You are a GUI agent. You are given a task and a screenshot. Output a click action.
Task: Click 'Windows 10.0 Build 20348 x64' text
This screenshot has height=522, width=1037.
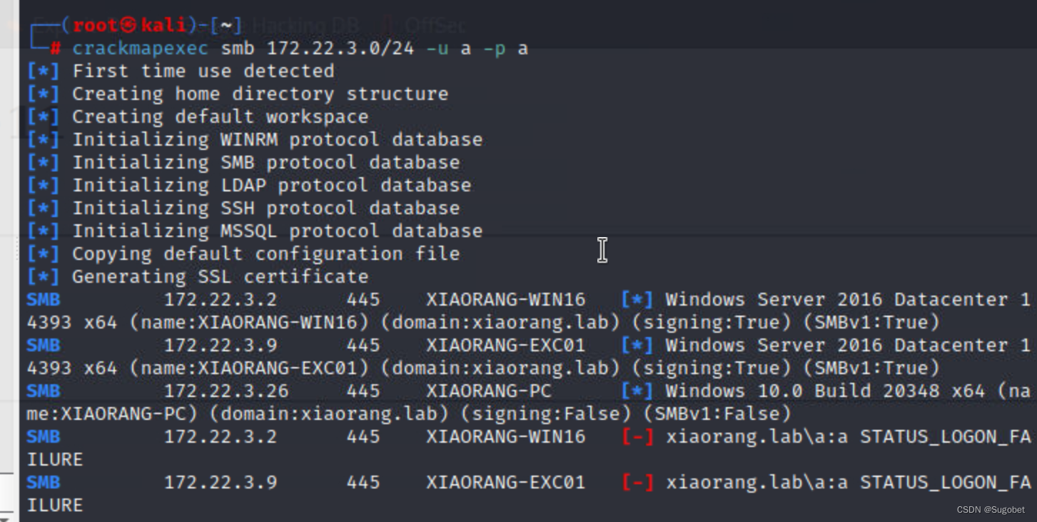click(x=825, y=391)
